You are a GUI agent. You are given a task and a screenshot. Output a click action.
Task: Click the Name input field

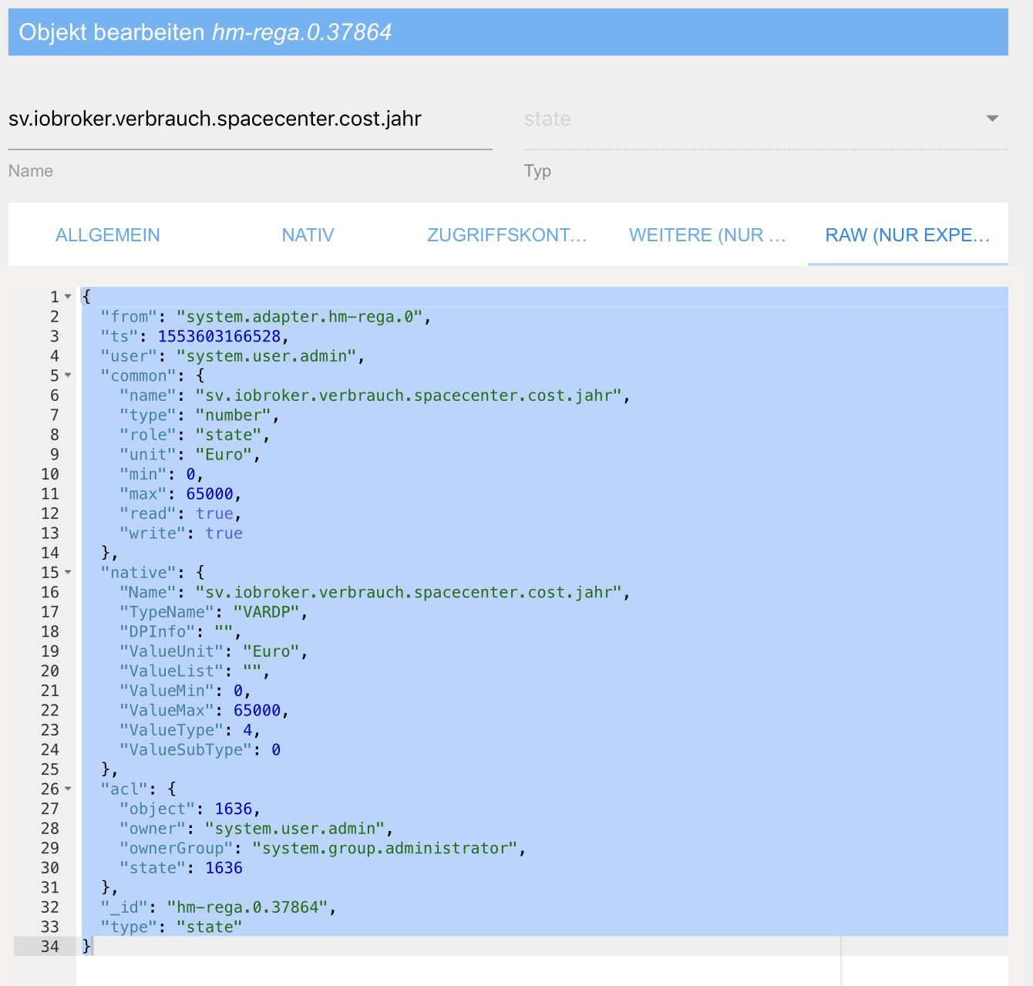pos(250,119)
